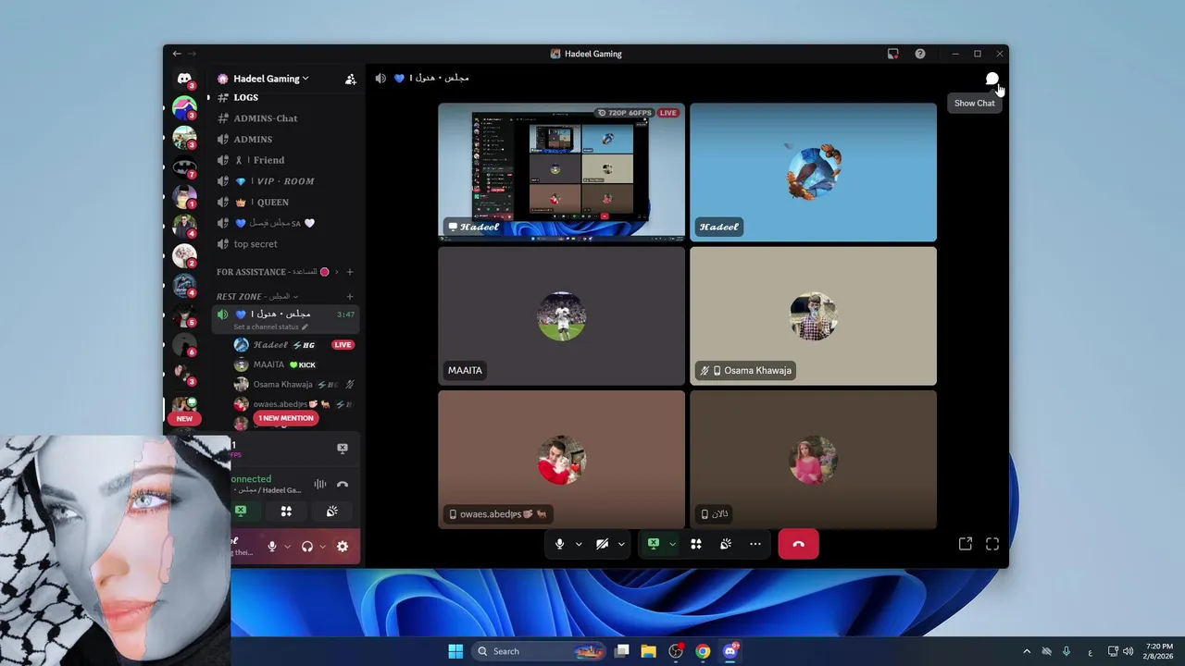Jump to the 1 NEW MENTION pill

[286, 418]
